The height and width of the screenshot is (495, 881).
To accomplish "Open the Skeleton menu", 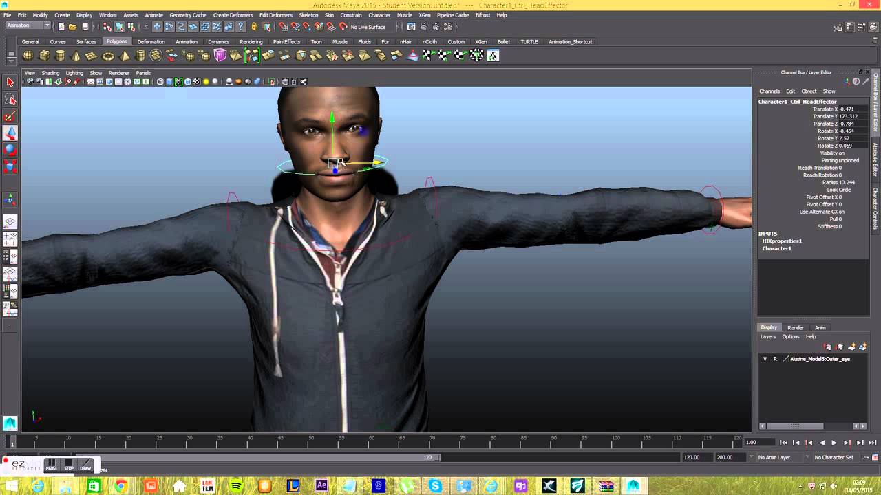I will coord(308,15).
